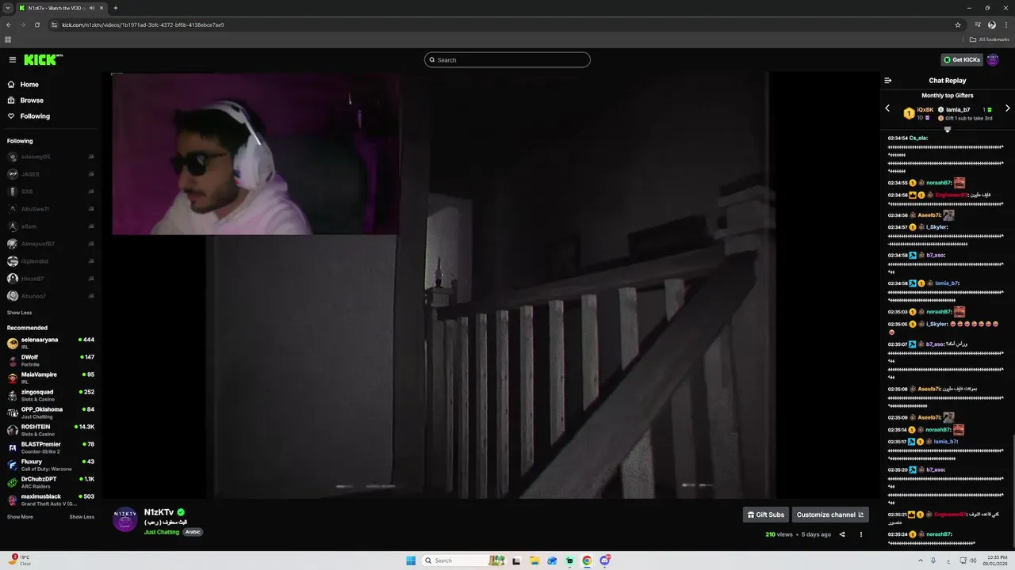
Task: Expand the gifters leaderboard handle
Action: pos(948,129)
